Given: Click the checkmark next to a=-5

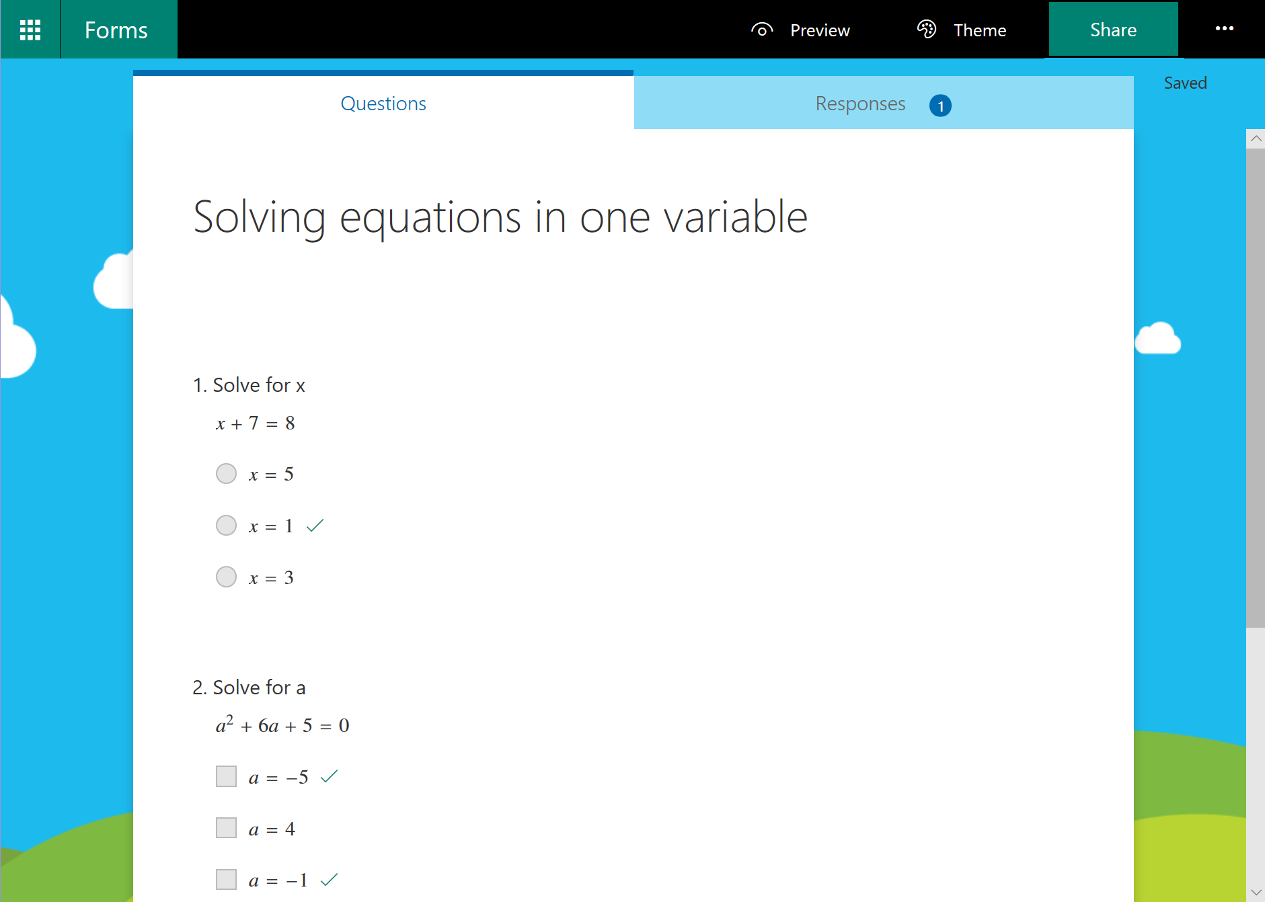Looking at the screenshot, I should click(328, 776).
